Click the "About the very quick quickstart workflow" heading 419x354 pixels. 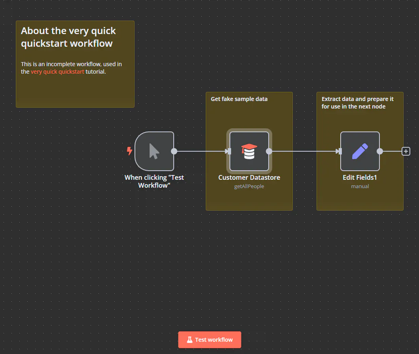[x=68, y=37]
